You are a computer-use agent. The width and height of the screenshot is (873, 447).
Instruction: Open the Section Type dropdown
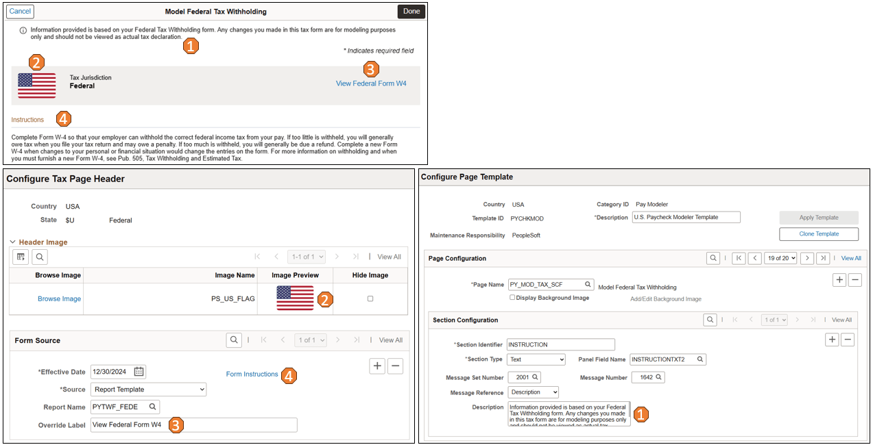(536, 359)
